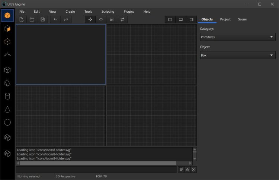Select the Cylinder primitive in sidebar
Viewport: 279px width, 180px height.
pyautogui.click(x=7, y=96)
